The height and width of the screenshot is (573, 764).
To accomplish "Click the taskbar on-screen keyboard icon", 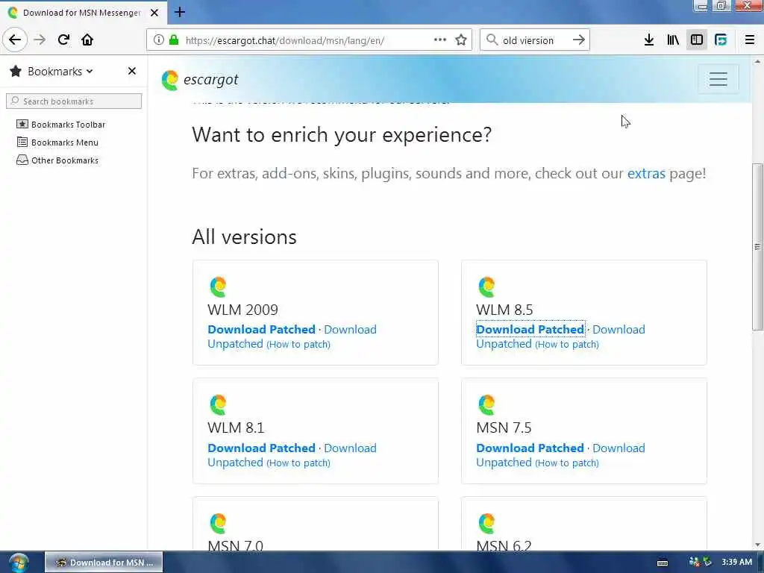I will [x=663, y=563].
